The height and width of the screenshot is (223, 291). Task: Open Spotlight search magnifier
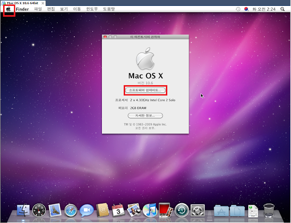coord(282,9)
